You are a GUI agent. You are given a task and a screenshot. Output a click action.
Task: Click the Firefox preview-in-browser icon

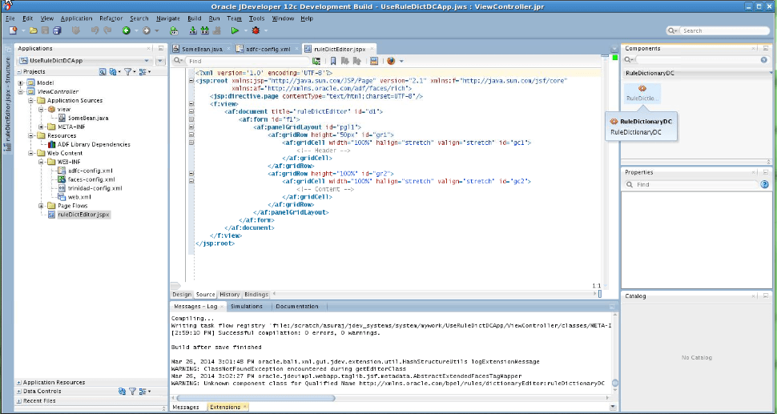pyautogui.click(x=391, y=61)
